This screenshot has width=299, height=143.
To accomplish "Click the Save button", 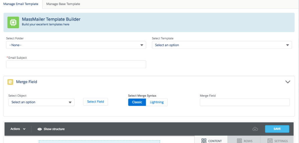I will [277, 129].
